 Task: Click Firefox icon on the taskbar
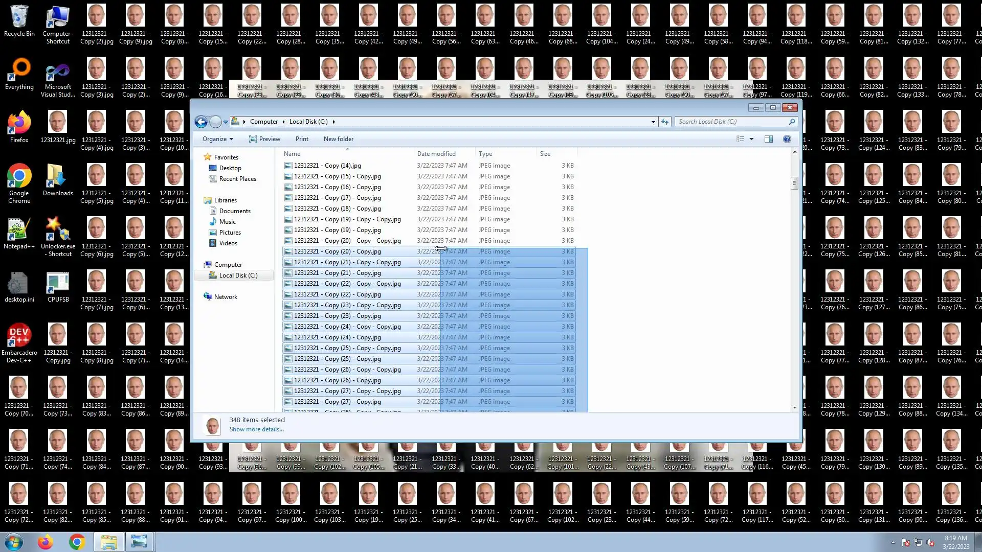(x=45, y=542)
